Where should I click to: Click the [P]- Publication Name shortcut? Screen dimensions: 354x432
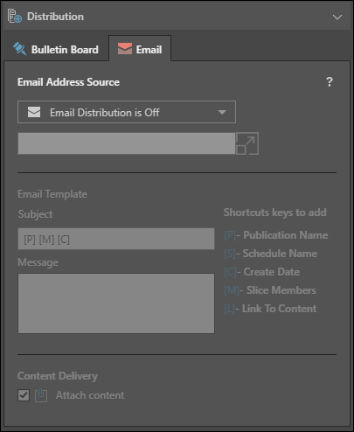pos(276,235)
